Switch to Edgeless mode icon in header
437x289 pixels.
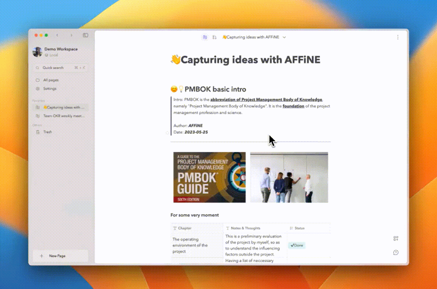(x=214, y=37)
